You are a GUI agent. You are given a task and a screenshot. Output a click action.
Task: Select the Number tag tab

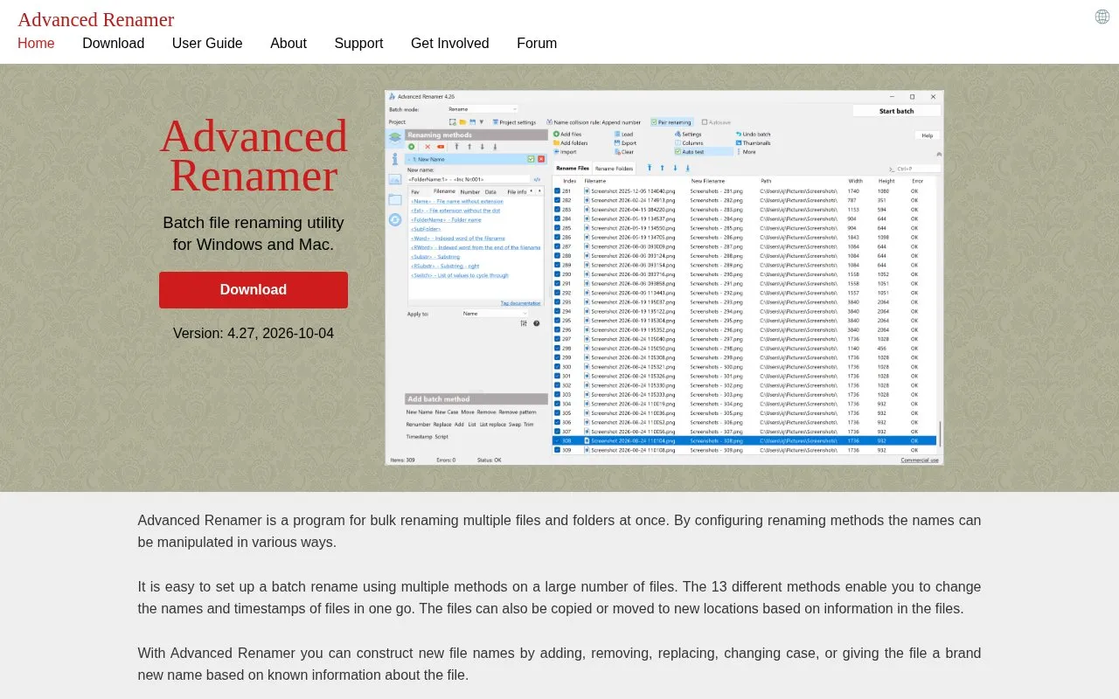470,191
